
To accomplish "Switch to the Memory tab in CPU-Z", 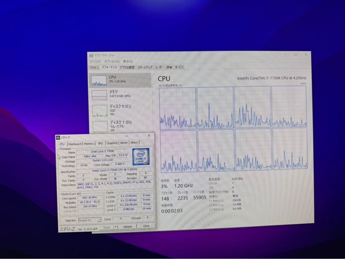I will pos(89,144).
